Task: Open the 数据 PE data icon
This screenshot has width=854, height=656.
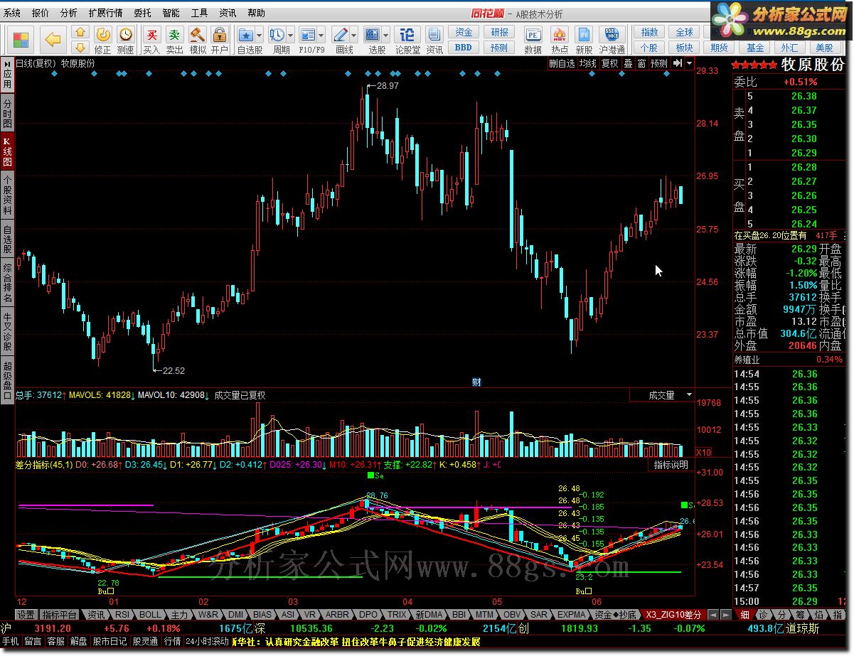Action: click(x=533, y=34)
